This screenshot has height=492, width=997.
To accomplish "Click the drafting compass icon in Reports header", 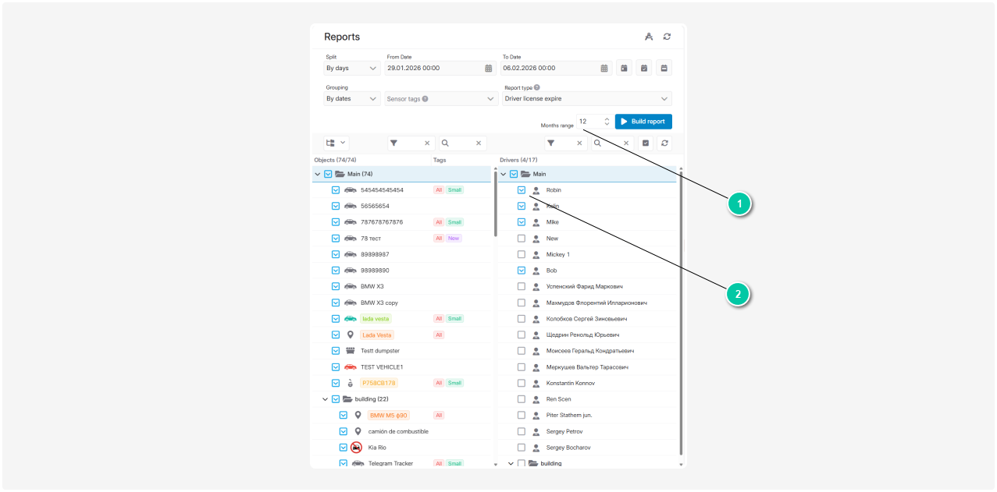I will pos(648,37).
